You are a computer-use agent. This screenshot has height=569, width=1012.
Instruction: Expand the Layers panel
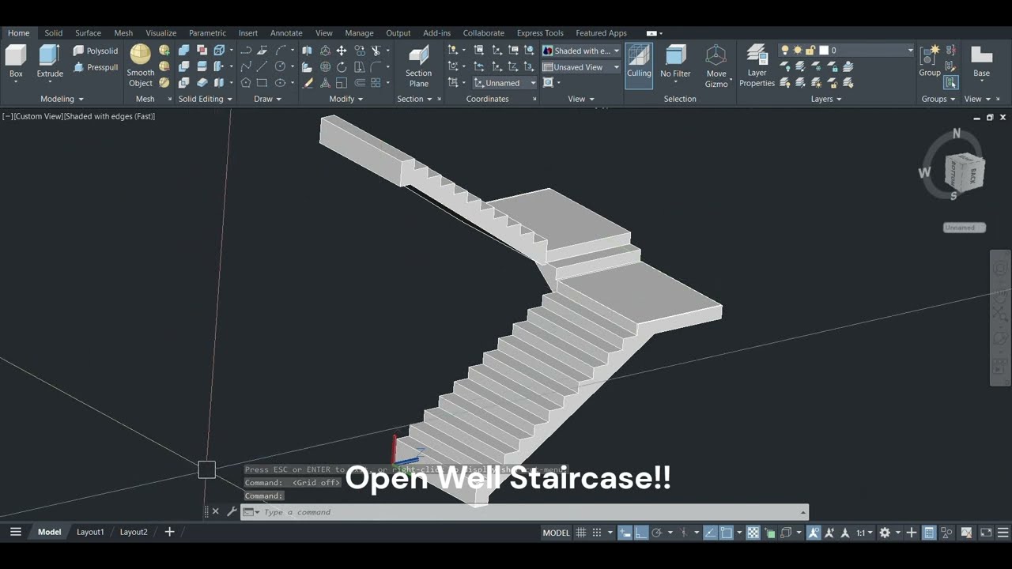(x=826, y=99)
